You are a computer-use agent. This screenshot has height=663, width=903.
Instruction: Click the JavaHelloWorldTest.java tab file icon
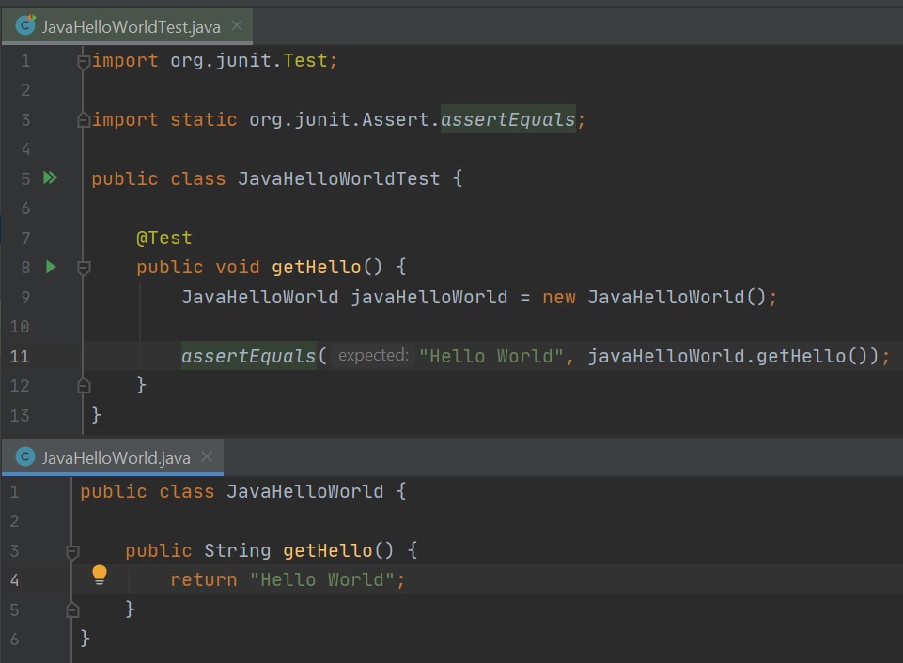pos(25,26)
